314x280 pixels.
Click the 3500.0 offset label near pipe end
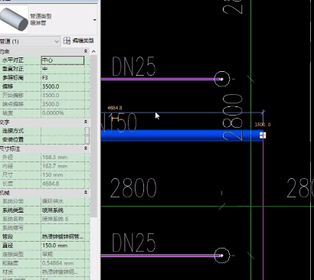tap(263, 125)
